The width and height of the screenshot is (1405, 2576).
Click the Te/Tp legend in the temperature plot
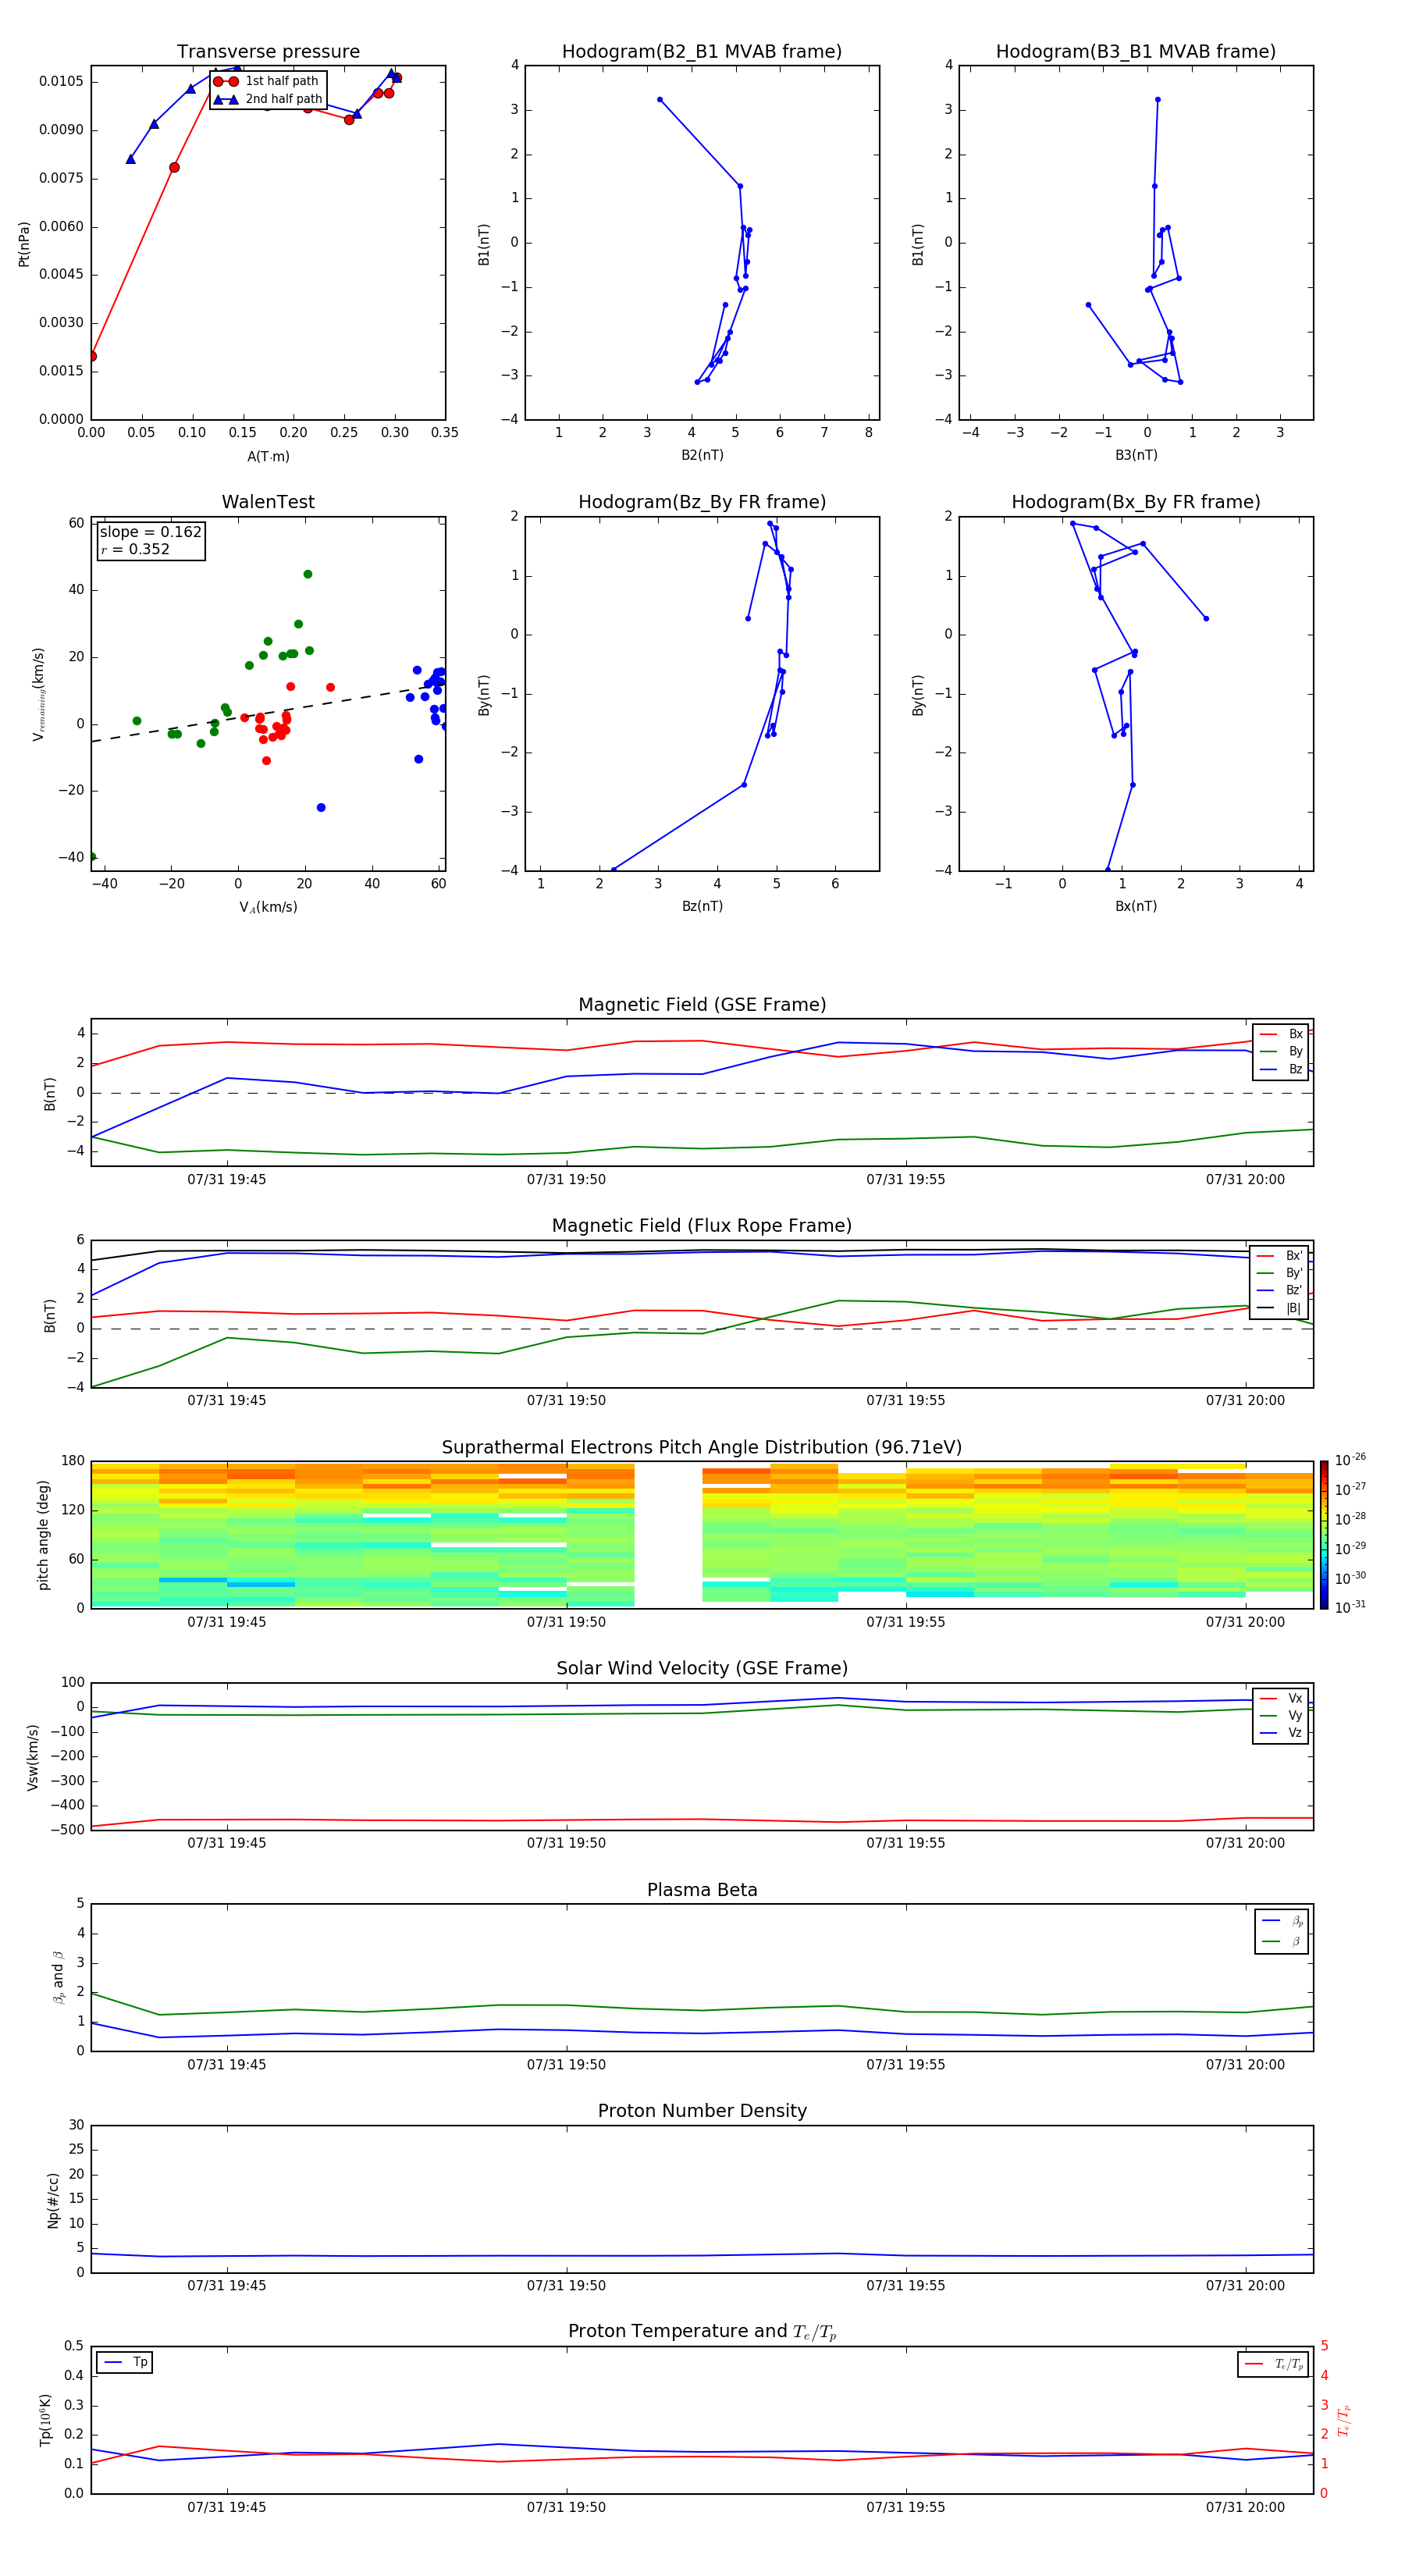point(1274,2364)
